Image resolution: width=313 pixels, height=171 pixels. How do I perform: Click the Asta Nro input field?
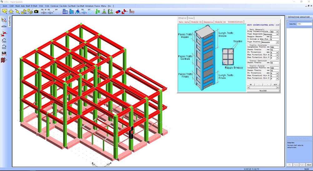pos(304,24)
